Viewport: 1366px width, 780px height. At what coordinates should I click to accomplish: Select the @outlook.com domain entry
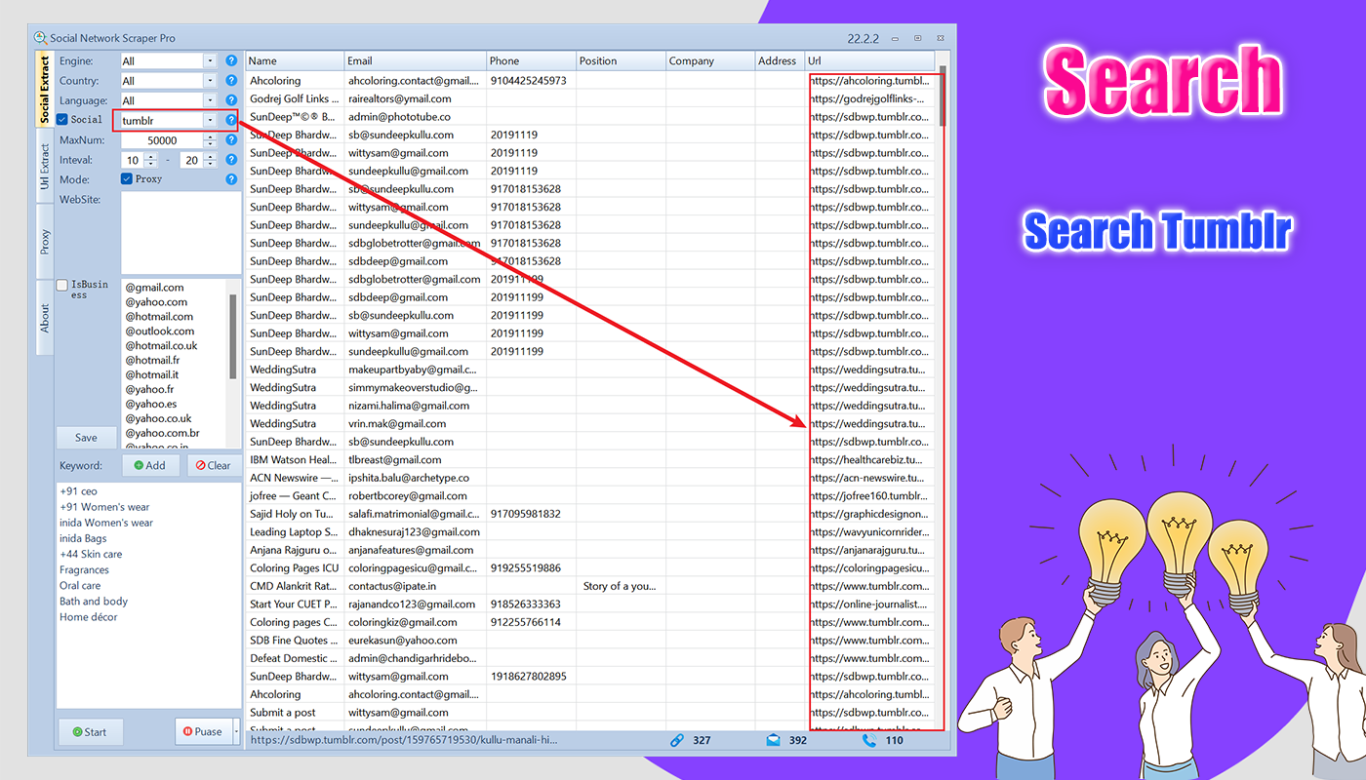click(160, 331)
